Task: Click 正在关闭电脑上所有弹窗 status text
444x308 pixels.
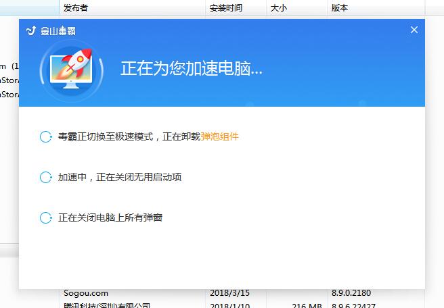Action: coord(110,218)
